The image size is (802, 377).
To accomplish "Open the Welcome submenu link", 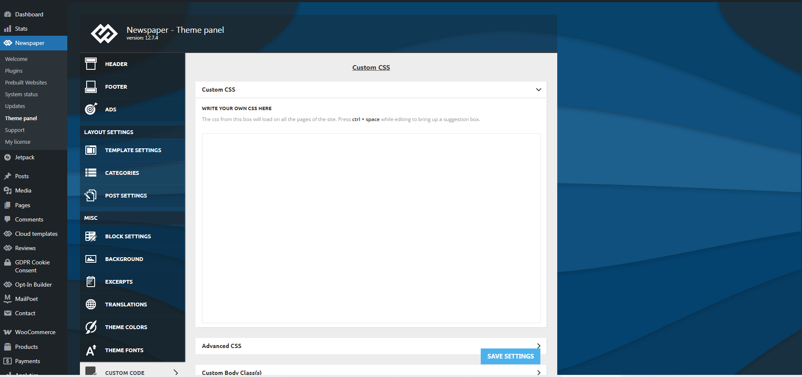I will click(16, 59).
